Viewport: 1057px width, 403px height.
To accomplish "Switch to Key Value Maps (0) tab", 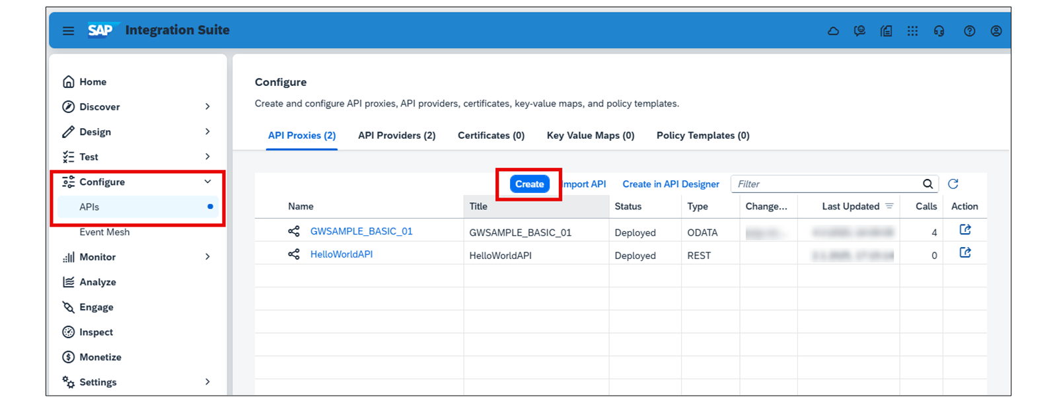I will (591, 135).
